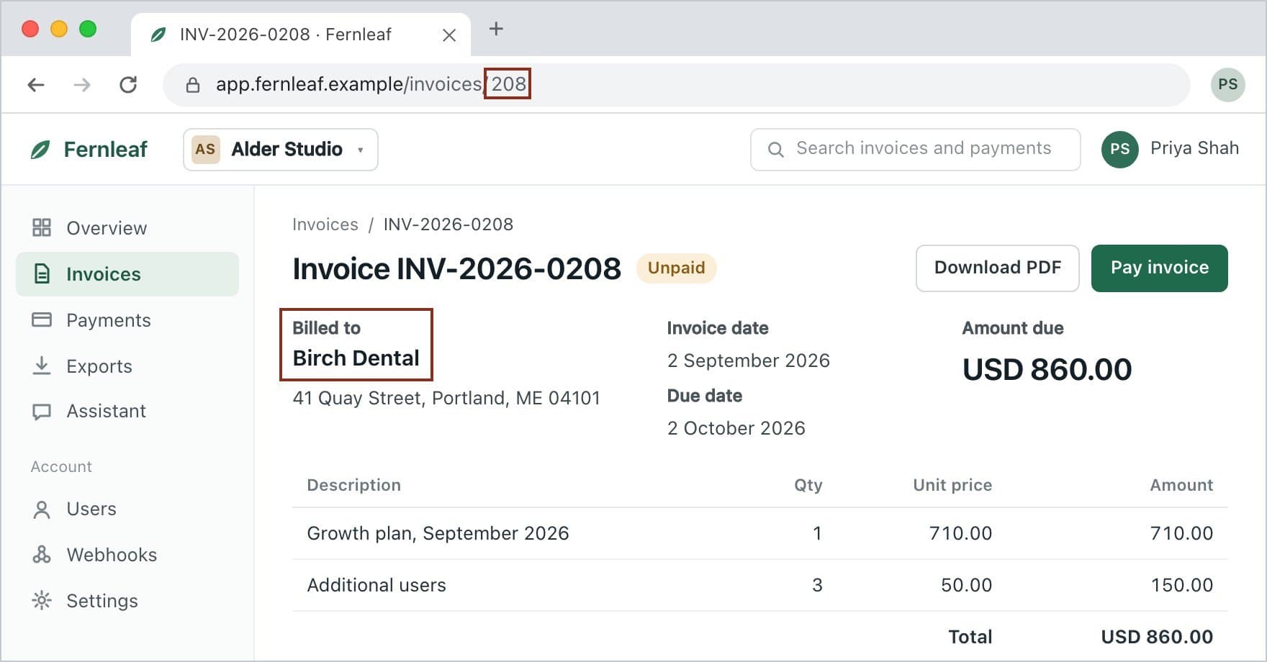Open the Overview menu item

(x=127, y=227)
